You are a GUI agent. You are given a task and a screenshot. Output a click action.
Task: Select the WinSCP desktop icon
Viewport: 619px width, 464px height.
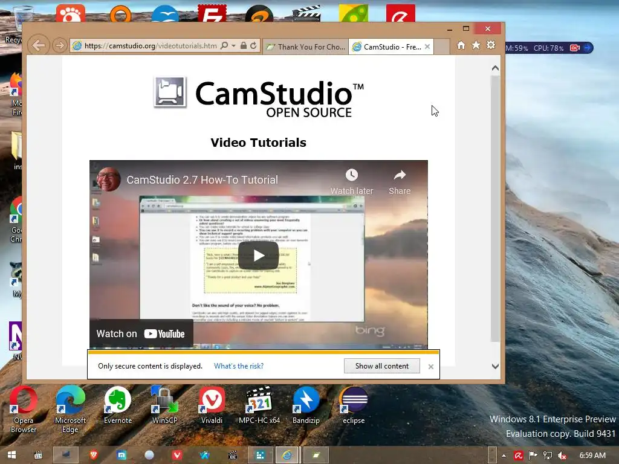coord(164,405)
